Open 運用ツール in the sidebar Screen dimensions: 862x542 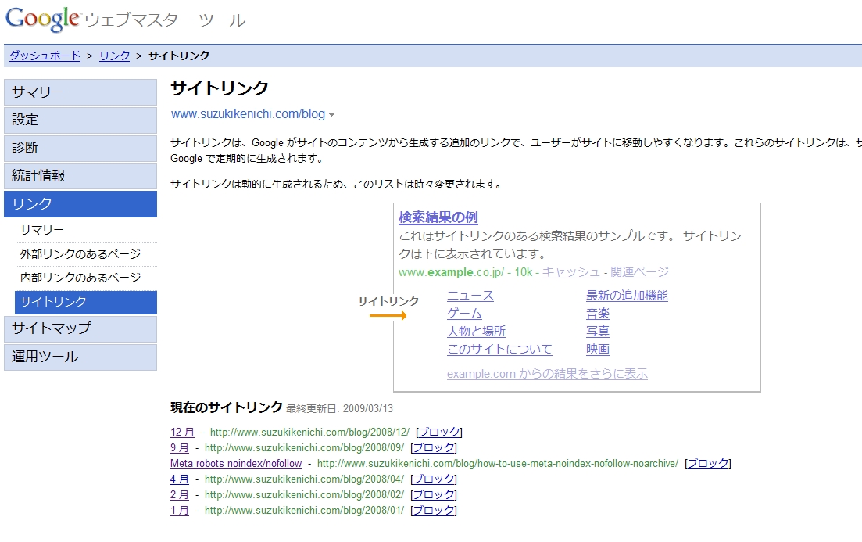[x=80, y=357]
